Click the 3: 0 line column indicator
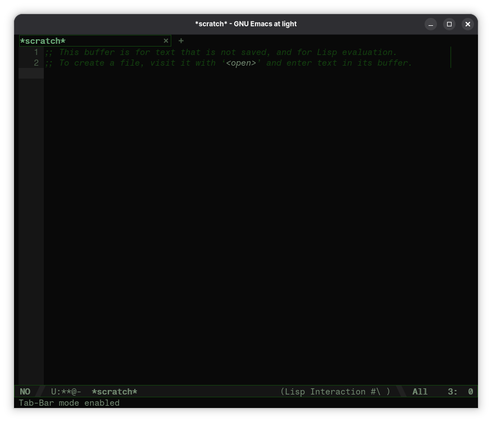This screenshot has width=492, height=422. (x=461, y=392)
